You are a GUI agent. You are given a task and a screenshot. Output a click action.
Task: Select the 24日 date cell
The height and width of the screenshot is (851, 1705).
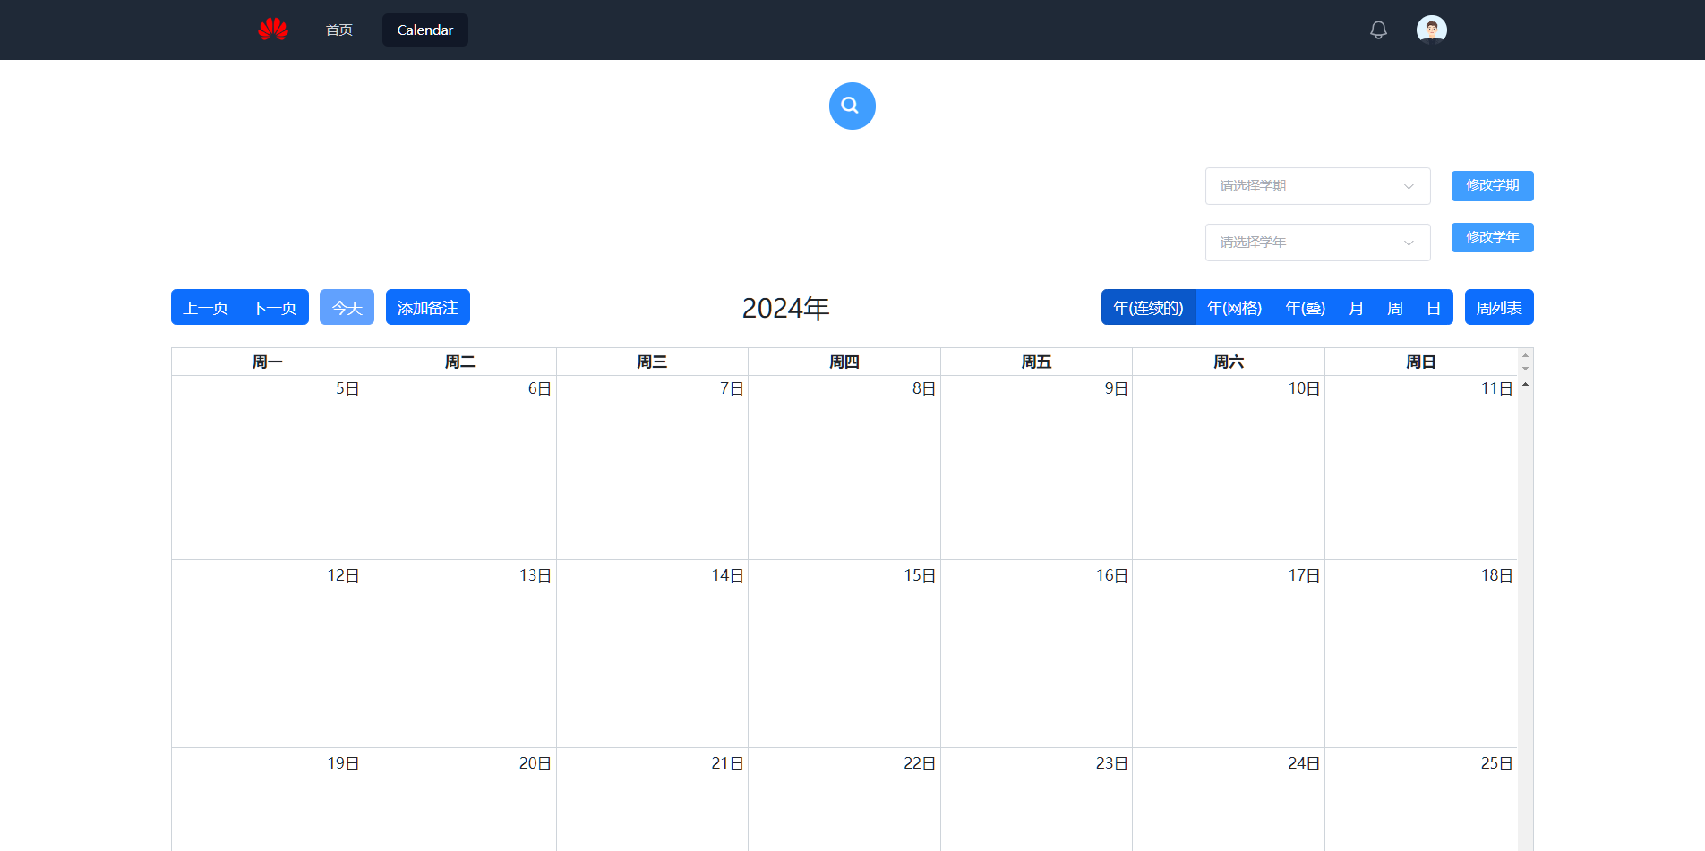(x=1229, y=800)
